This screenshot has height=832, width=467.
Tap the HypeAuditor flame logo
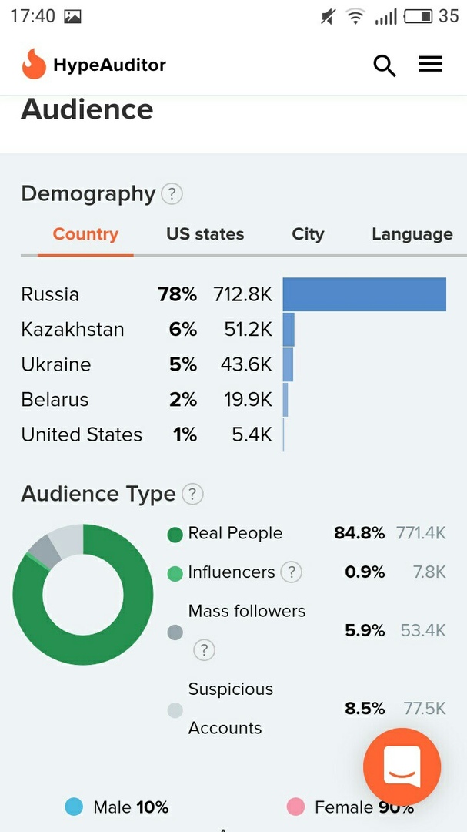(34, 65)
